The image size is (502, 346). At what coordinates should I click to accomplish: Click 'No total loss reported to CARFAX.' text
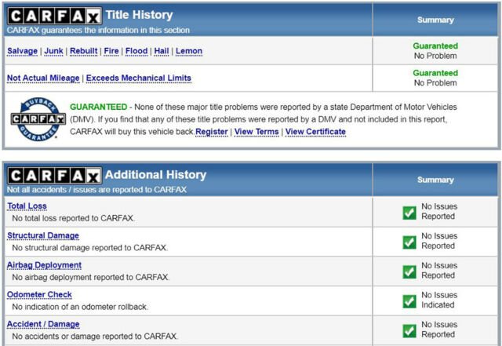coord(73,218)
